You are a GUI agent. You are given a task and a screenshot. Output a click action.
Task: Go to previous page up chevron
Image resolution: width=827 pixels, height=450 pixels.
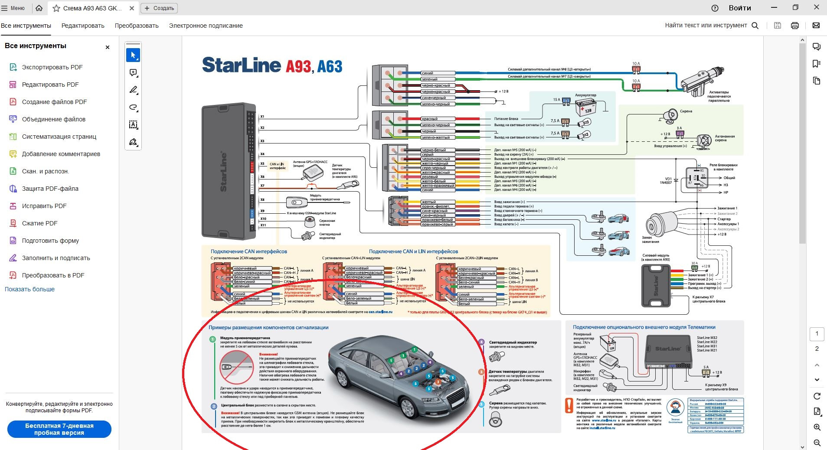(x=817, y=365)
